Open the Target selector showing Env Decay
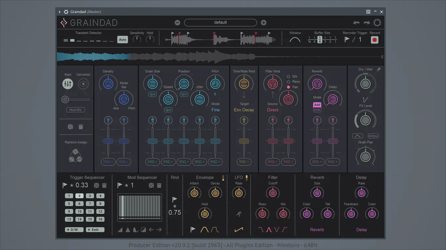The width and height of the screenshot is (446, 250). 244,110
